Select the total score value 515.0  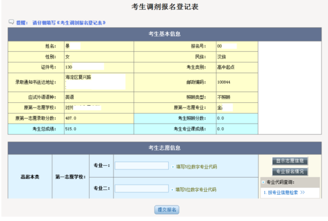pos(71,129)
